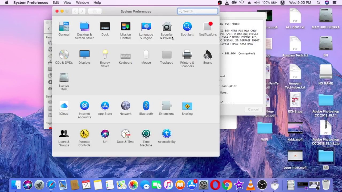This screenshot has width=342, height=192.
Task: Open the System Preferences app menu
Action: point(31,3)
